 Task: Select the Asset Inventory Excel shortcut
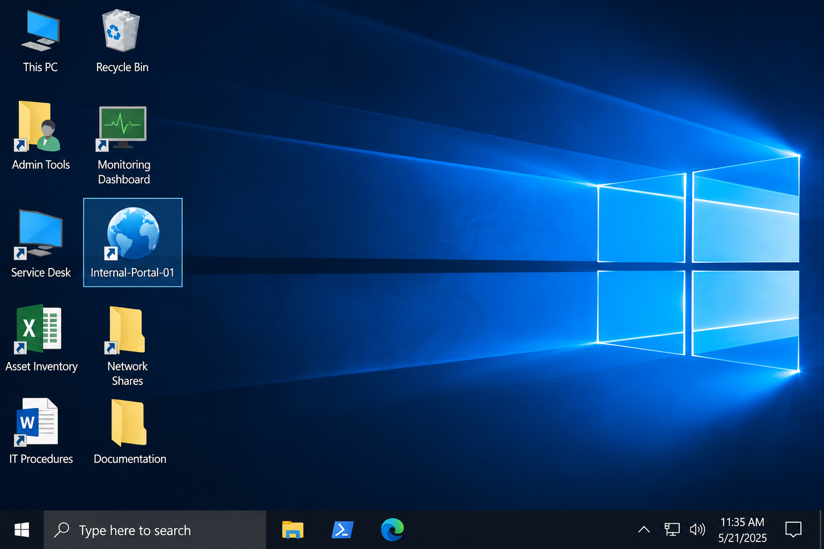[39, 329]
